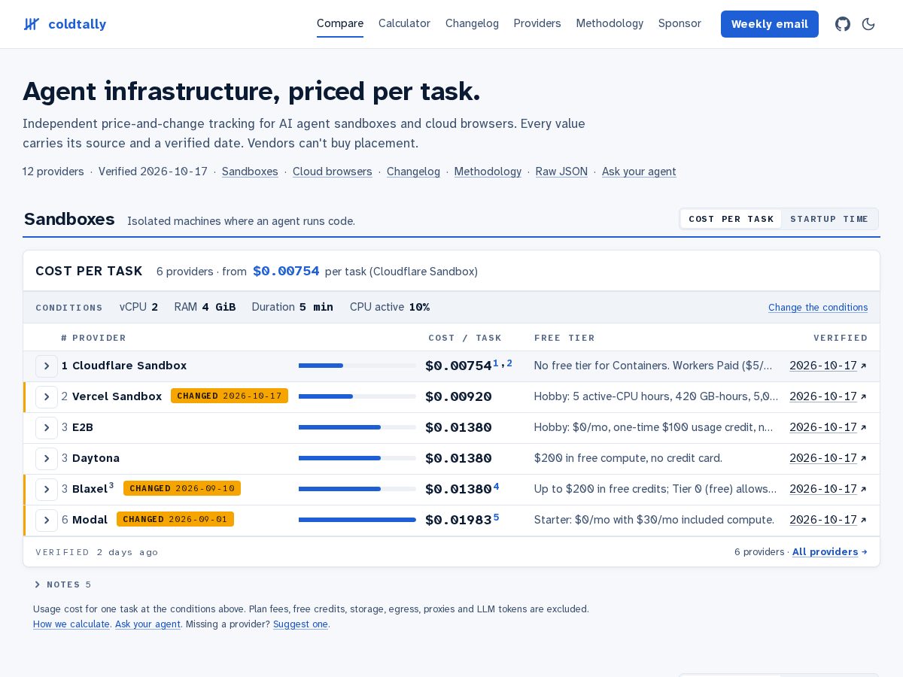Open the Sandboxes link under the intro
Image resolution: width=903 pixels, height=677 pixels.
[x=250, y=172]
